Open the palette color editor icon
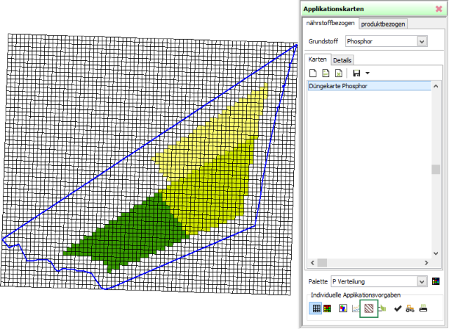The height and width of the screenshot is (329, 449). click(436, 281)
